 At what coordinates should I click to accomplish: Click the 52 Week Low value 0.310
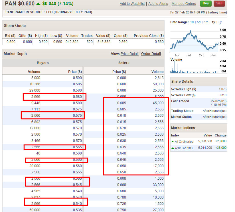click(222, 95)
